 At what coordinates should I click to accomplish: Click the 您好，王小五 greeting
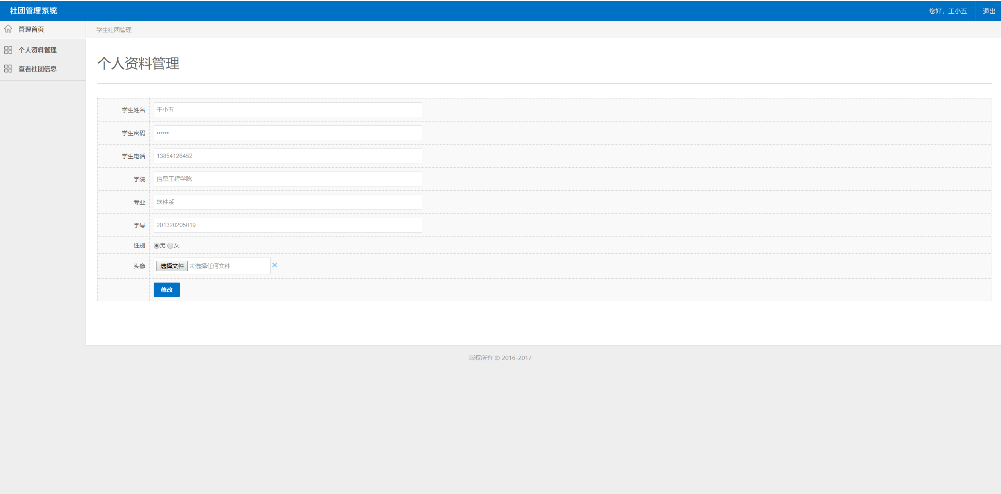(x=948, y=11)
